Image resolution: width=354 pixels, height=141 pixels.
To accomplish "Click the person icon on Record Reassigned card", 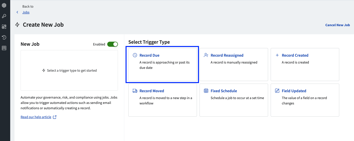I will 206,55.
